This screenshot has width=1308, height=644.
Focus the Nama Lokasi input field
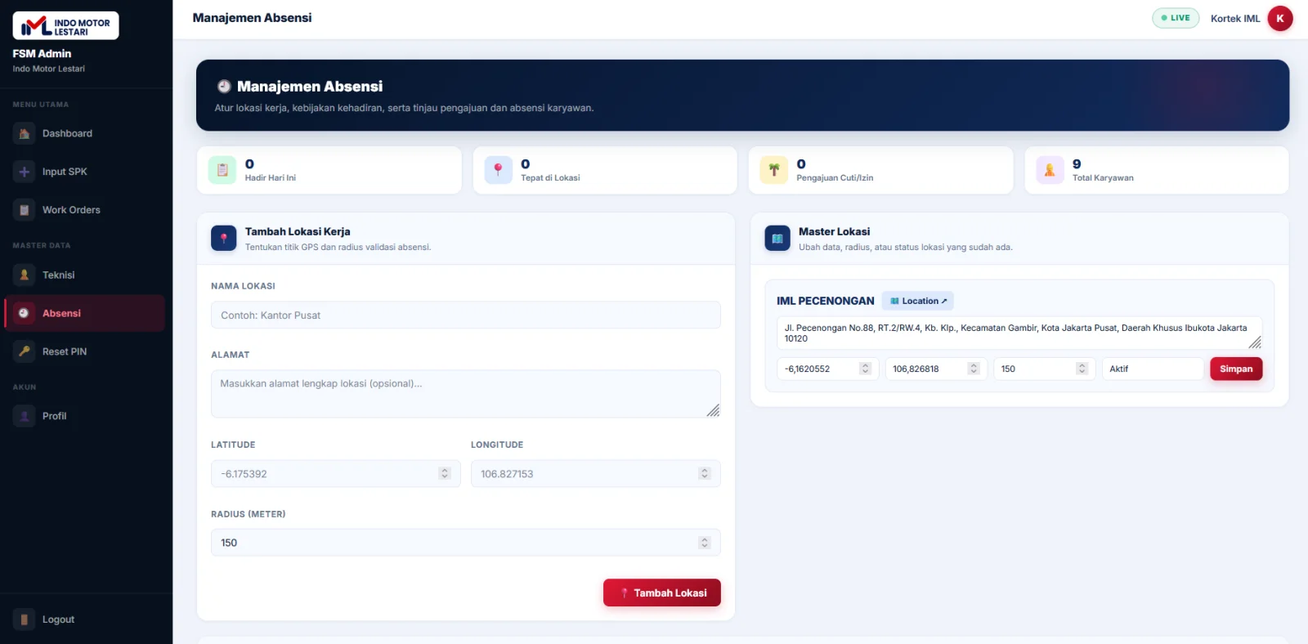pyautogui.click(x=466, y=315)
